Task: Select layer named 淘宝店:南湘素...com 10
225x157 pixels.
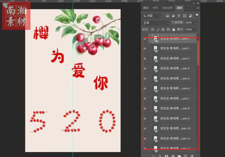Action: 172,129
